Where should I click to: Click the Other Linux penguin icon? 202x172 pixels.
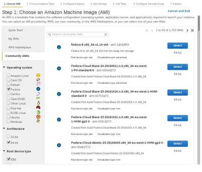point(38,103)
